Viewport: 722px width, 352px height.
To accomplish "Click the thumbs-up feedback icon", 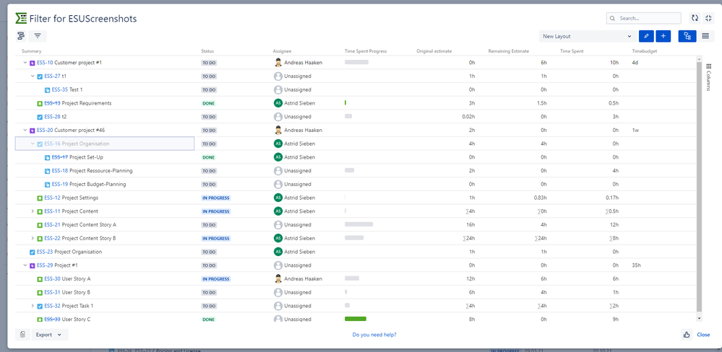I will coord(687,335).
